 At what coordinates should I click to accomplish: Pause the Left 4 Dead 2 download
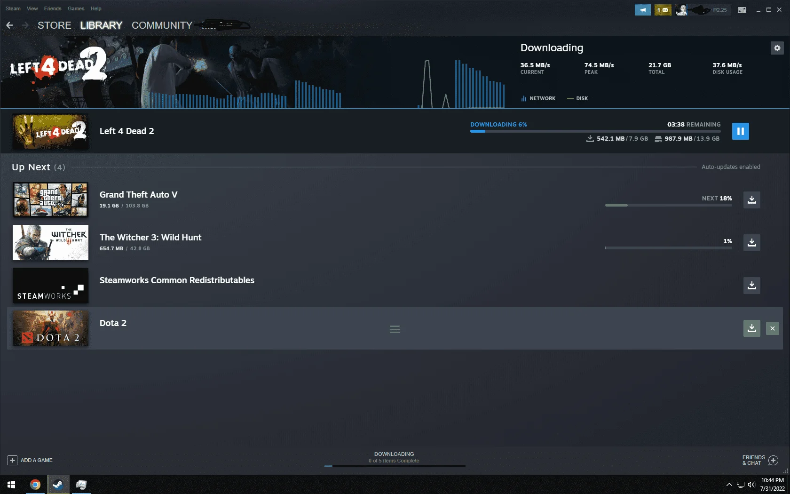pyautogui.click(x=740, y=131)
